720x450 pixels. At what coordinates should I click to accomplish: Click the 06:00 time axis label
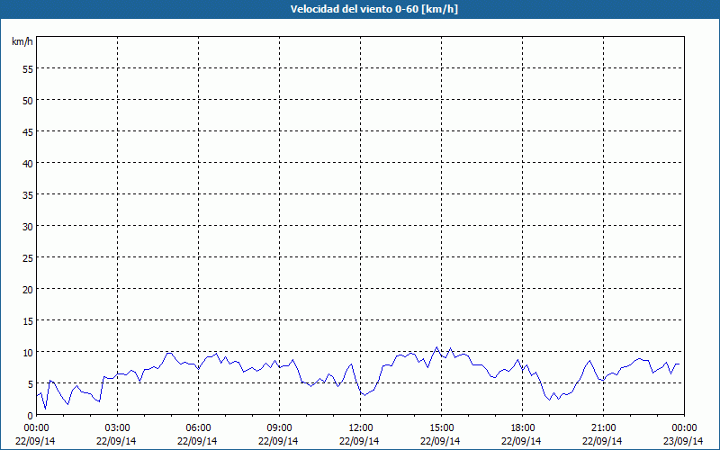[x=198, y=428]
